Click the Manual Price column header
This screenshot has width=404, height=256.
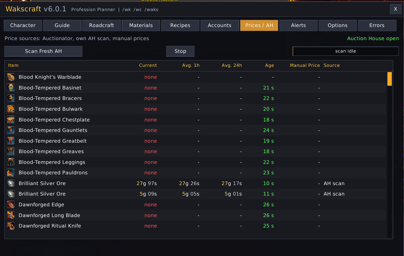tap(305, 65)
